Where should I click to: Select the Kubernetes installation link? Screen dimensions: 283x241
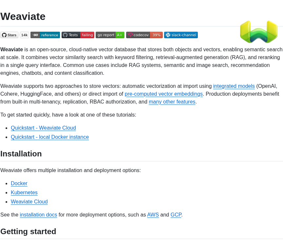[24, 192]
